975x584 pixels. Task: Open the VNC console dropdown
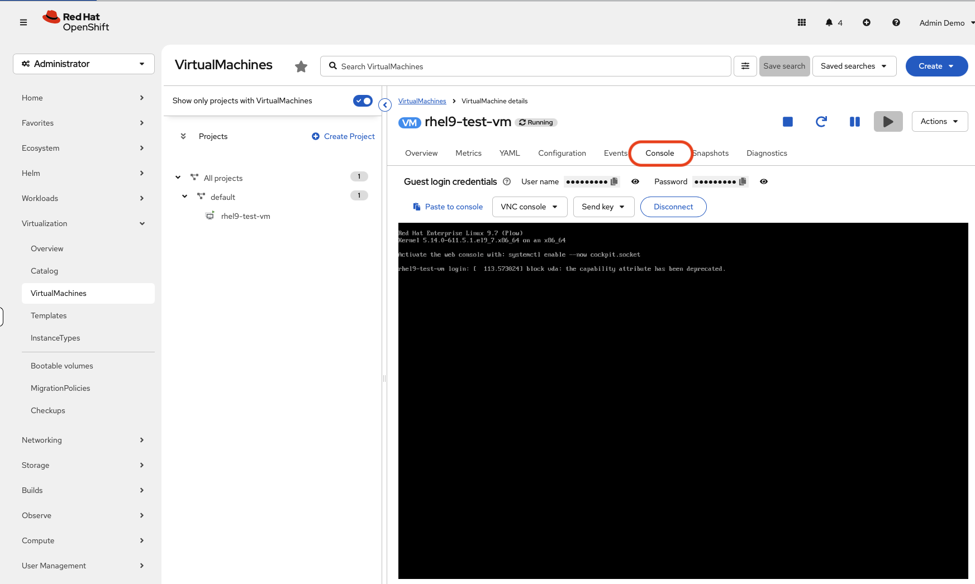(x=529, y=207)
